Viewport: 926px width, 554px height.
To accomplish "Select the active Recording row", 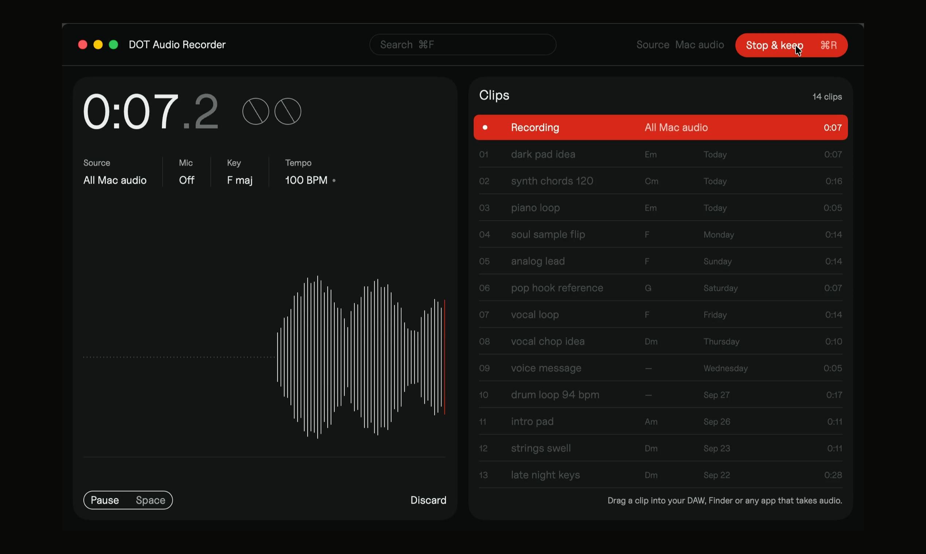I will [661, 127].
